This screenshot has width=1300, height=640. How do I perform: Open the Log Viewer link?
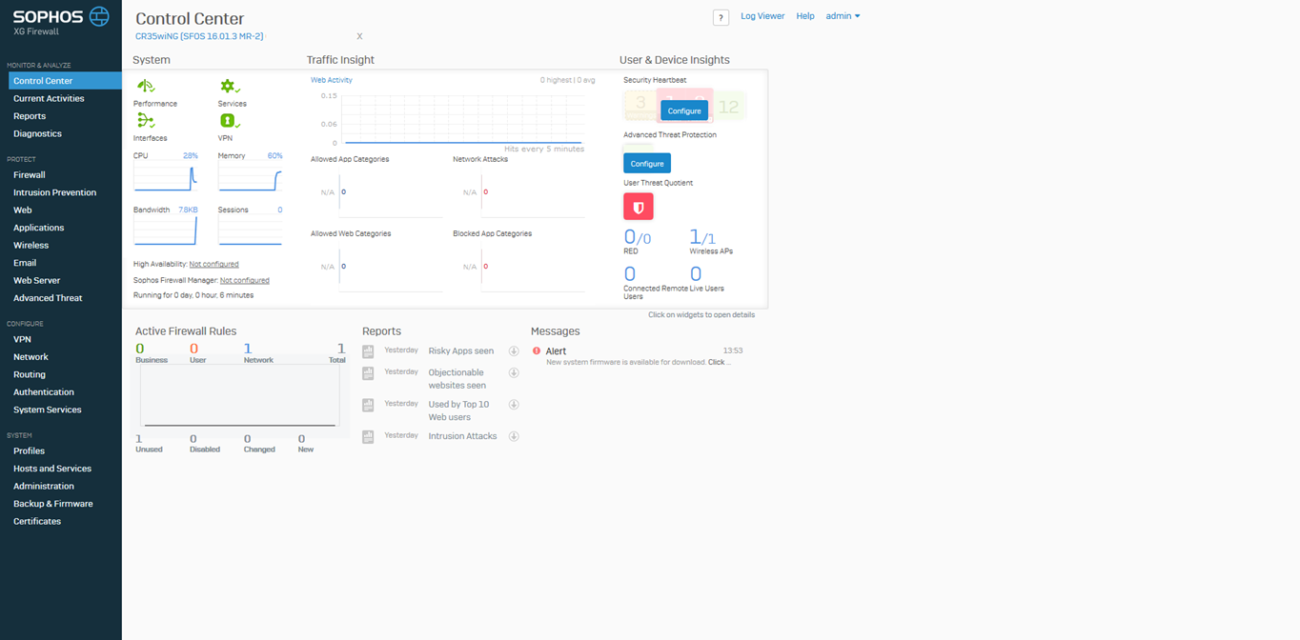click(762, 16)
